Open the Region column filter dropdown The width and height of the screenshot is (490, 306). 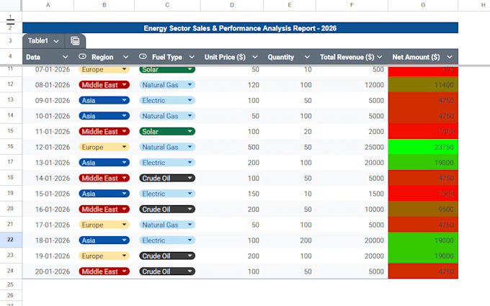pos(125,57)
